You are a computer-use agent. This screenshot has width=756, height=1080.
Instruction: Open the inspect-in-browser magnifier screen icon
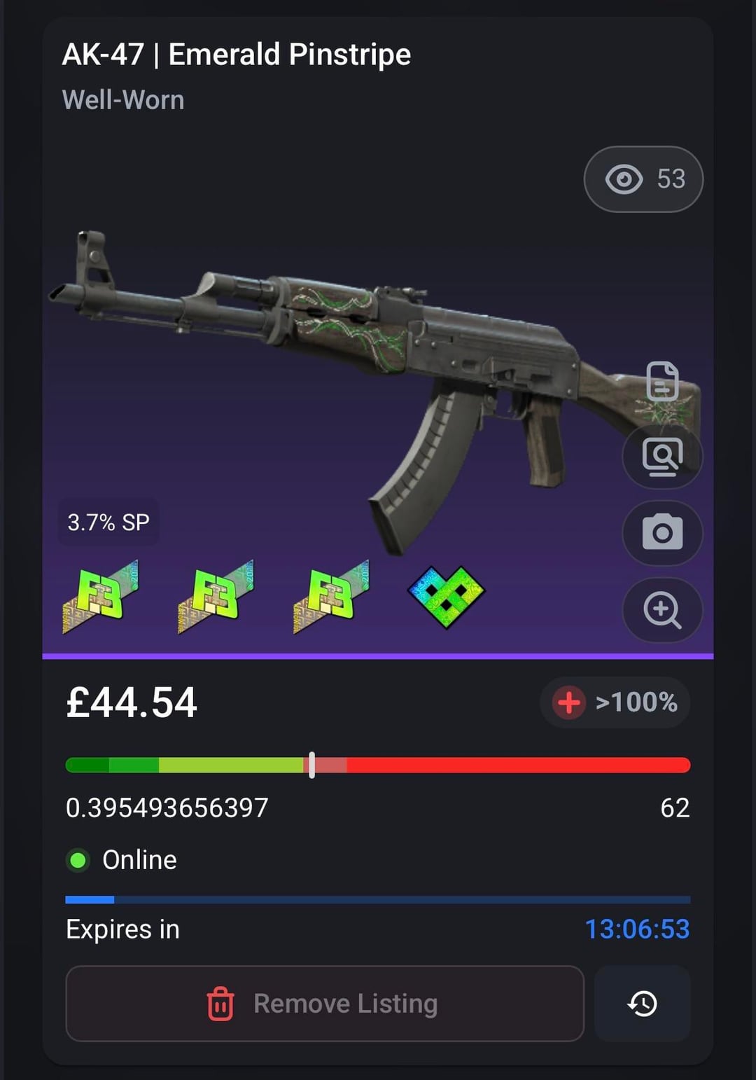(662, 457)
